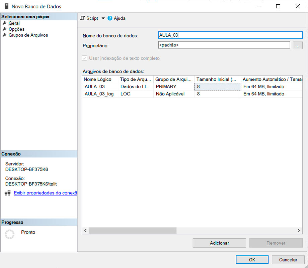Click the blue Ajuda question mark icon

click(110, 18)
